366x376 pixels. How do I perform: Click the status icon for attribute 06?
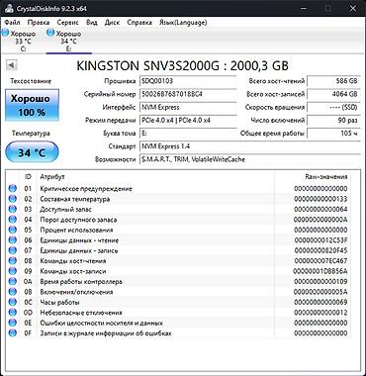click(x=13, y=240)
